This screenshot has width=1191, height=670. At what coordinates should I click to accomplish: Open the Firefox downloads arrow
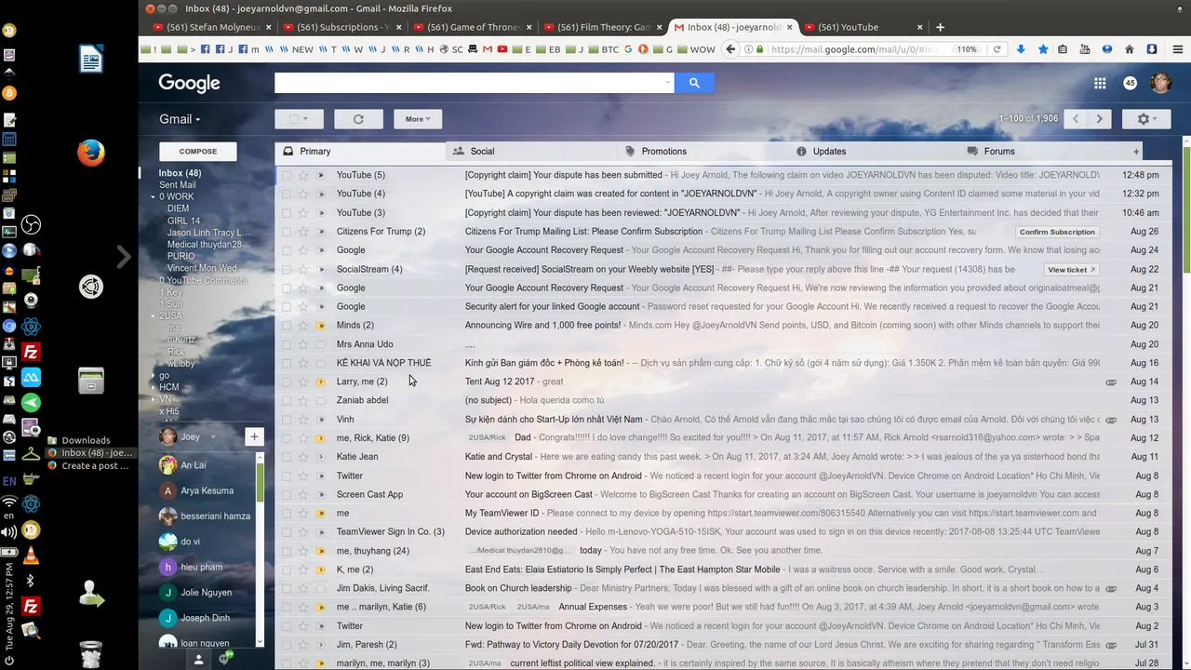click(1021, 49)
